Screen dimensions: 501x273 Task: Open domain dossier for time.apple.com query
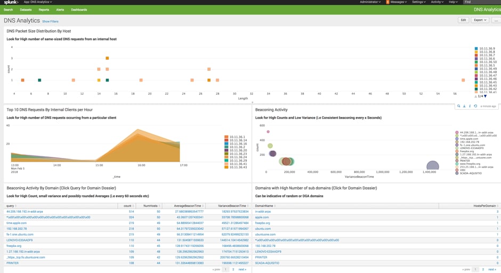pos(17,223)
